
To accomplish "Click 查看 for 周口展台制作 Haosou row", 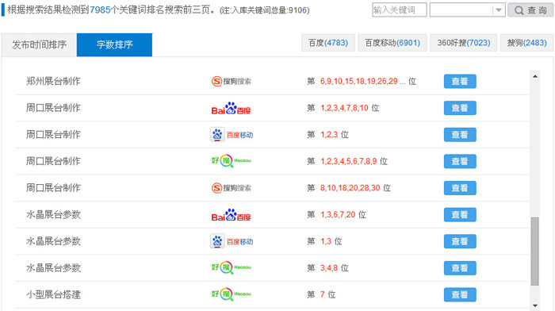I will coord(460,161).
